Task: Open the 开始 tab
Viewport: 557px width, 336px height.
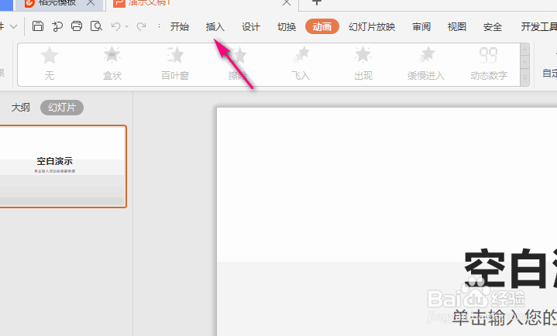Action: point(180,26)
